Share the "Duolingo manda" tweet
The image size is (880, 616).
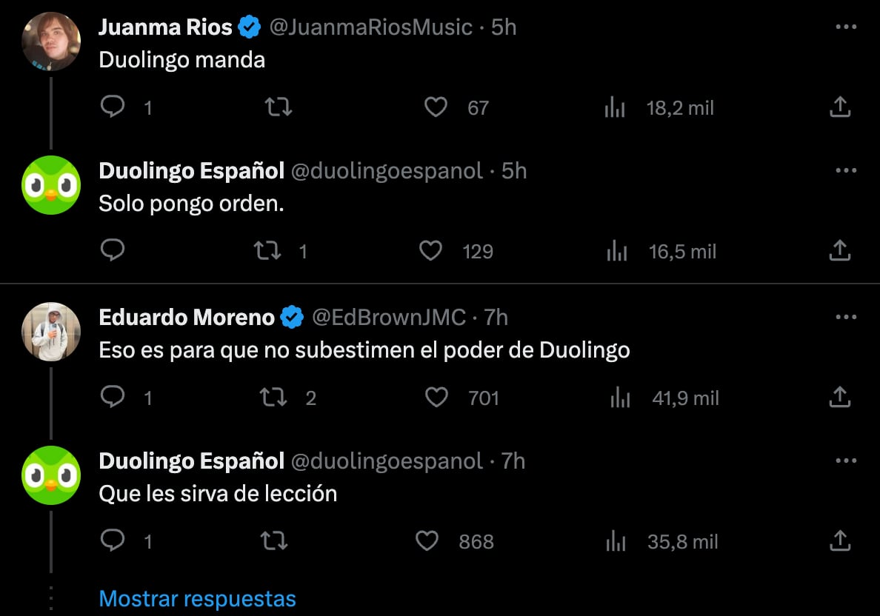(839, 107)
